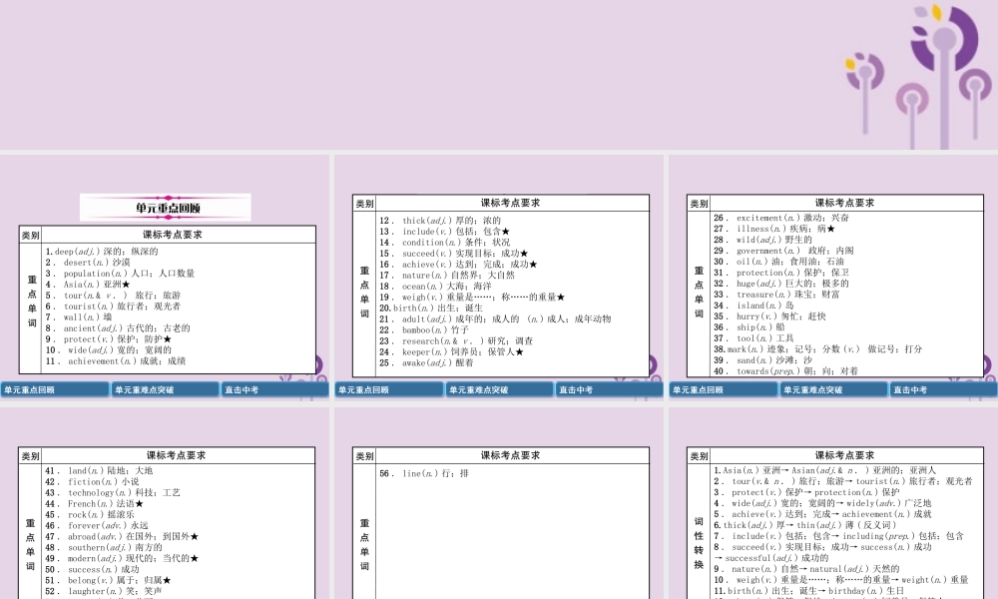Open 单元重难点突破 under words 26-40 slide
The width and height of the screenshot is (998, 599).
(x=832, y=390)
